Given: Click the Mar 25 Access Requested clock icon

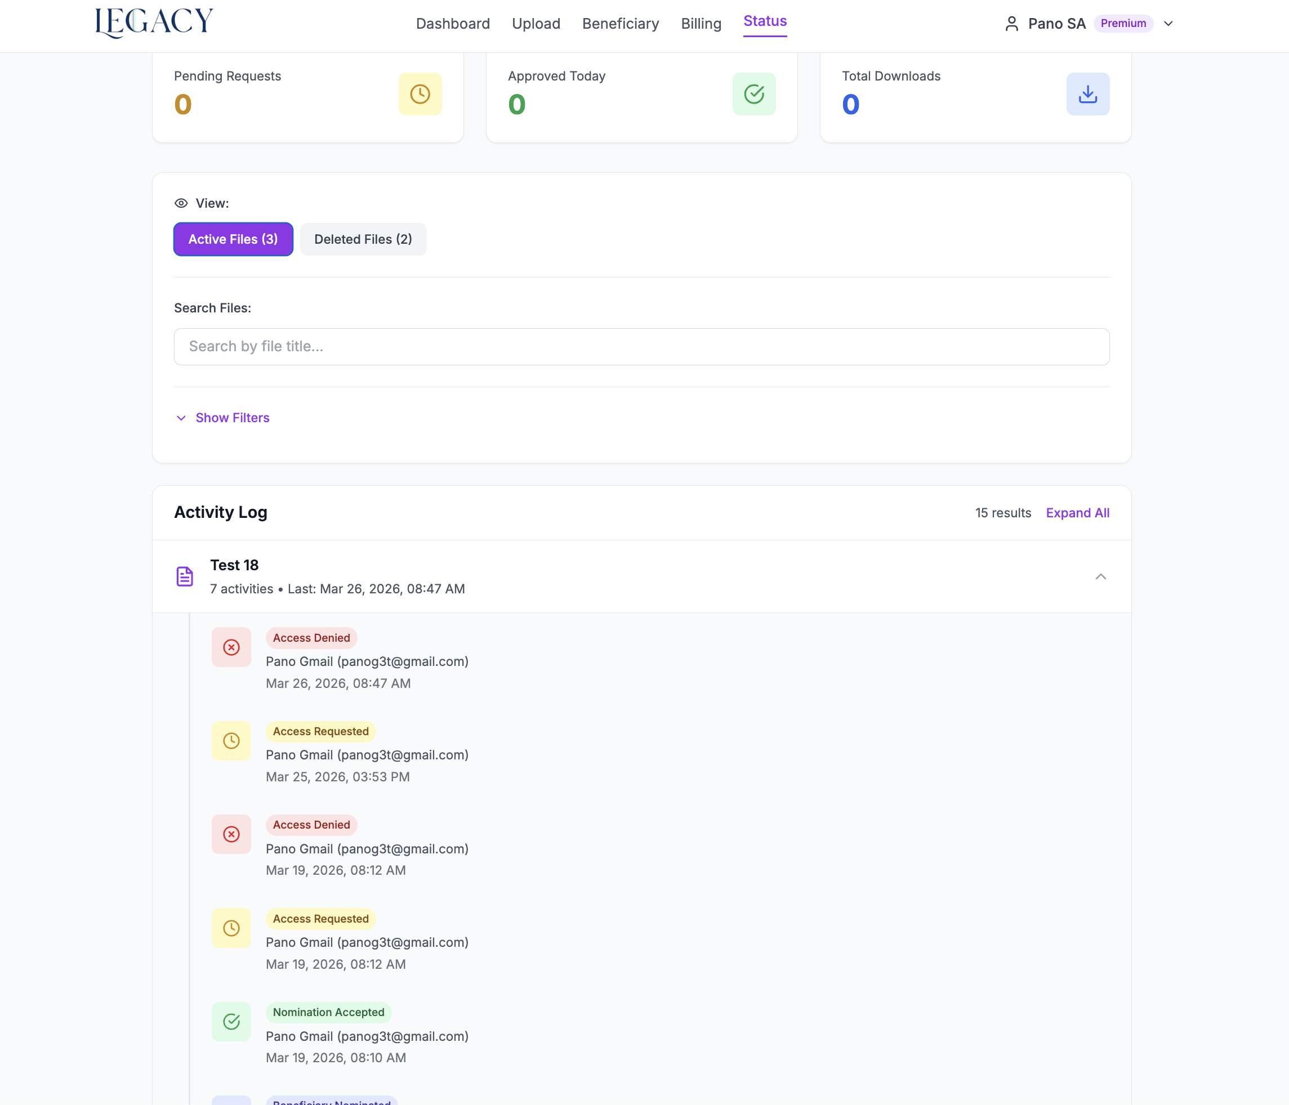Looking at the screenshot, I should (x=231, y=741).
